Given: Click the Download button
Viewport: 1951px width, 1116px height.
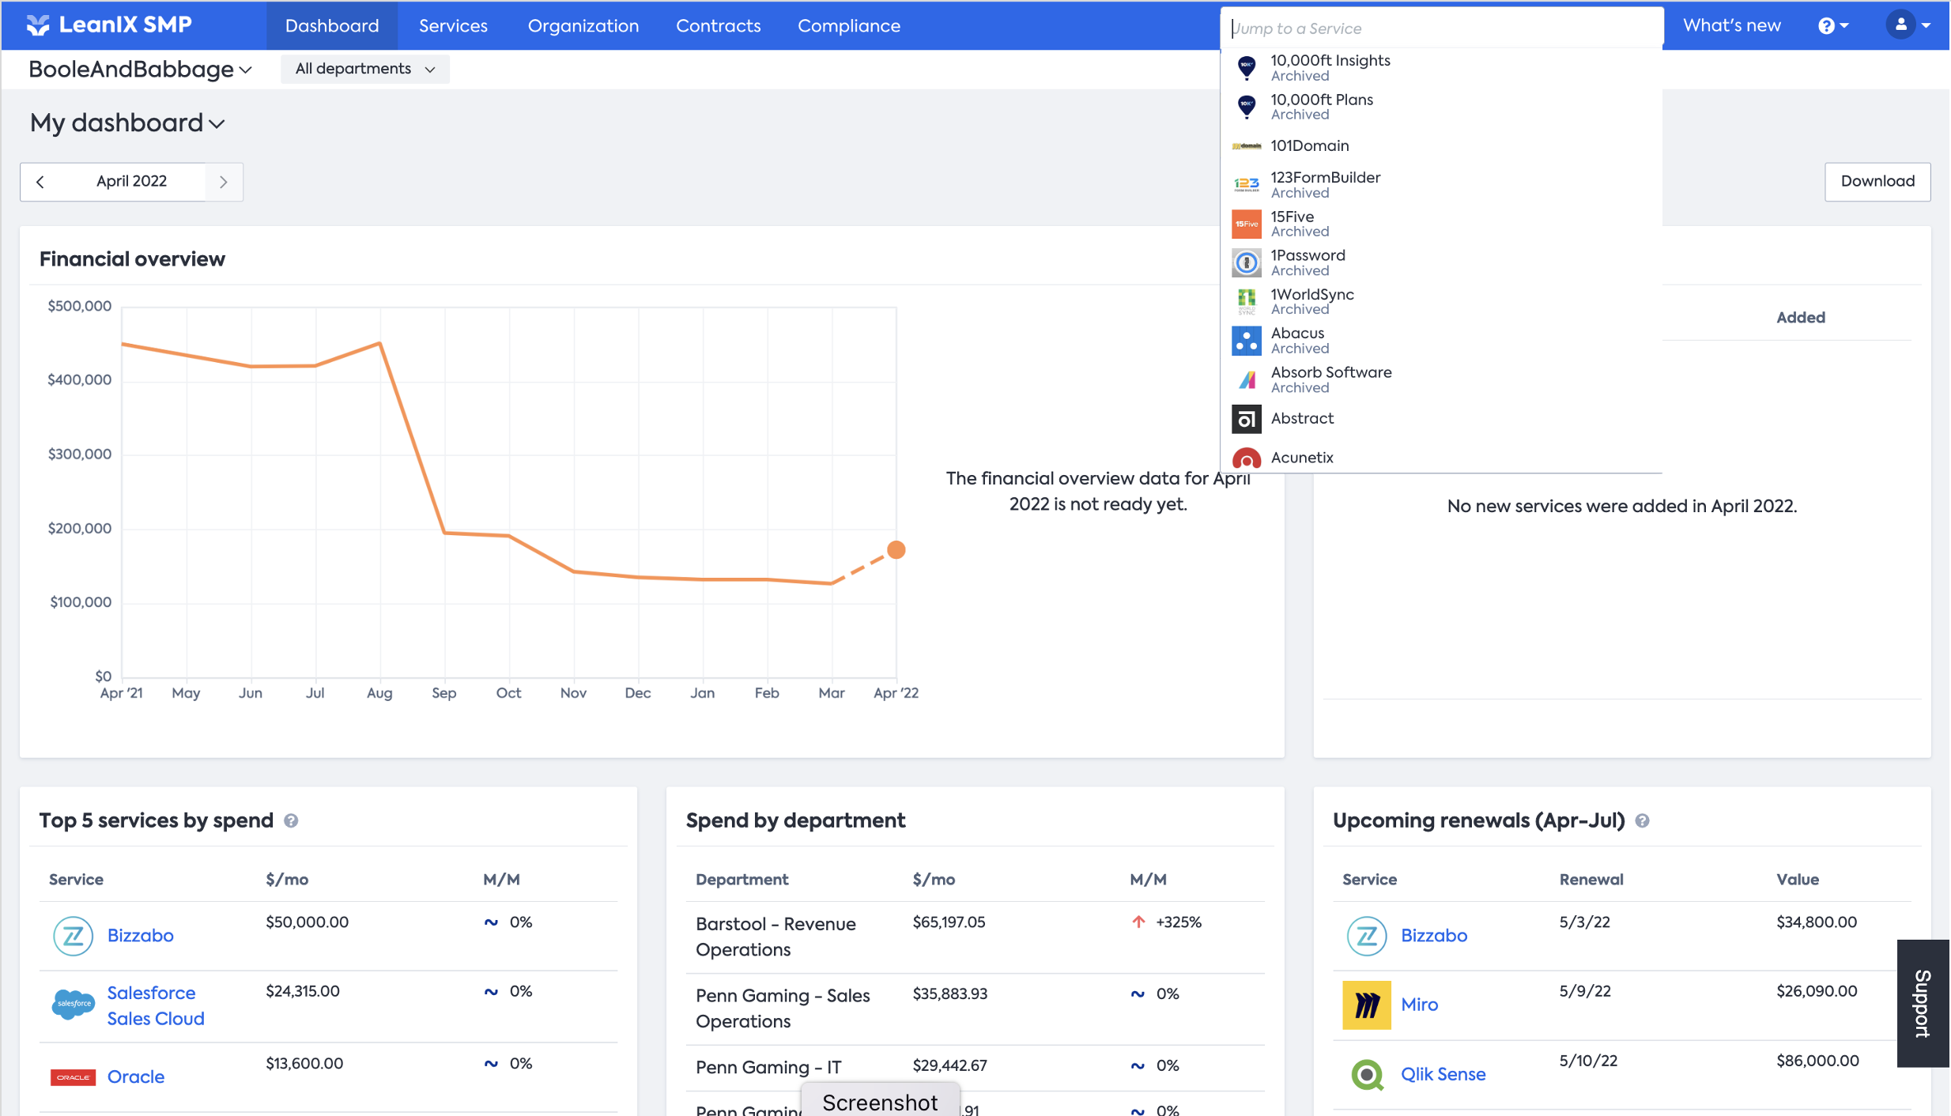Looking at the screenshot, I should (x=1877, y=181).
